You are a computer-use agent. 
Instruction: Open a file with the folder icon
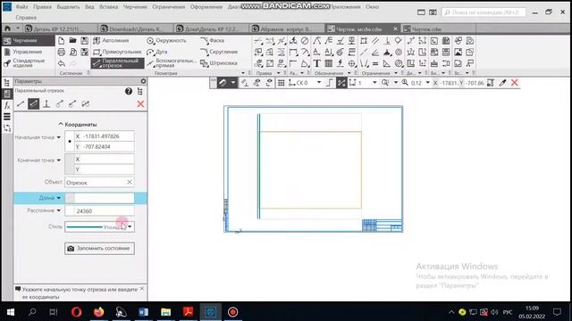click(73, 41)
